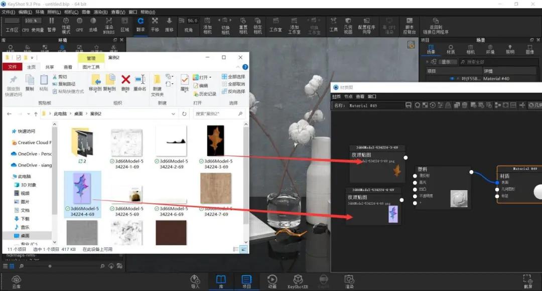Screen dimensions: 542x291
Task: Toggle the Pause (暂停) render button
Action: click(x=52, y=25)
